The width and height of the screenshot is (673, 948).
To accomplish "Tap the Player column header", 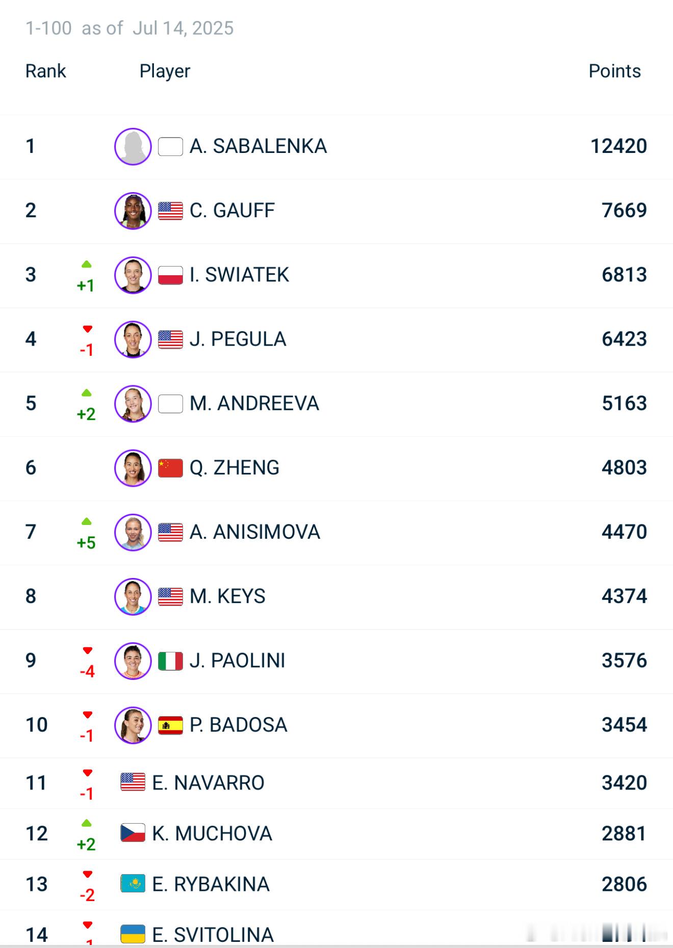I will 165,71.
